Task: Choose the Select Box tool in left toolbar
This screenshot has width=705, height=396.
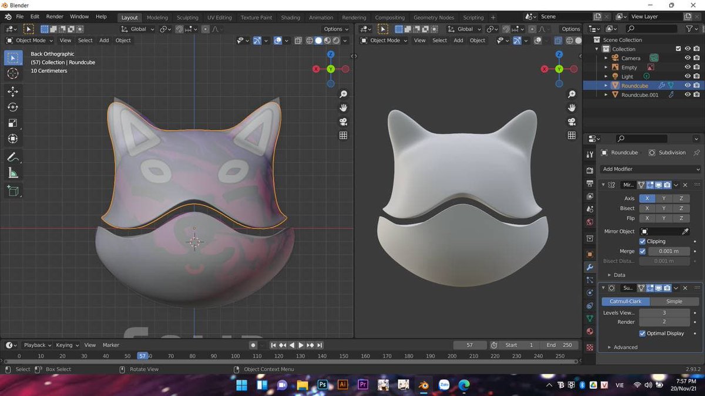Action: (x=13, y=58)
